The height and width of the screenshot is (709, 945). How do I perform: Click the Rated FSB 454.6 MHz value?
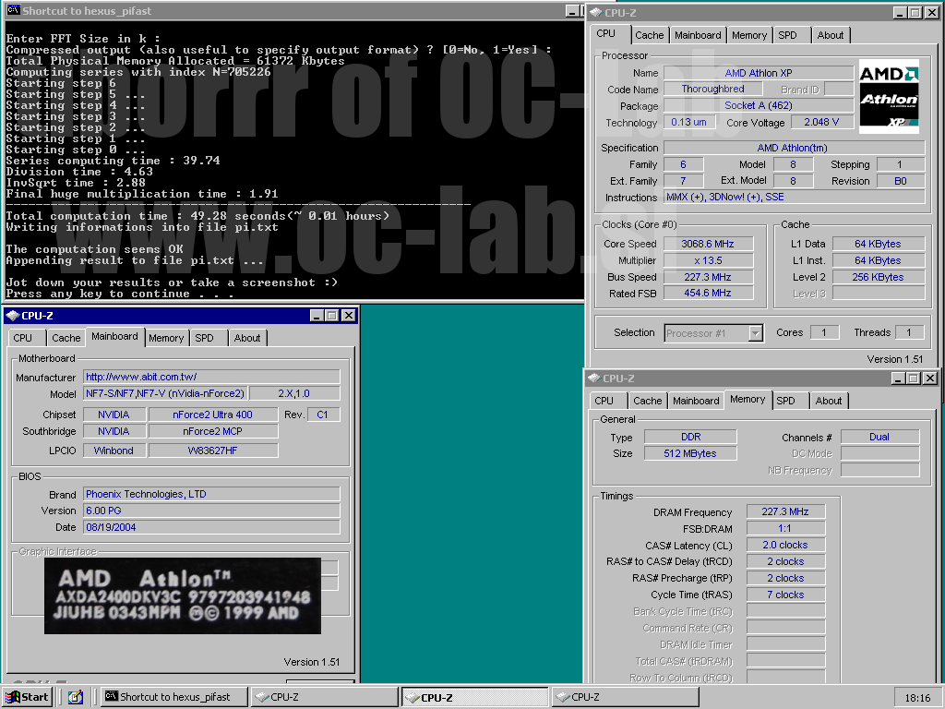click(708, 293)
